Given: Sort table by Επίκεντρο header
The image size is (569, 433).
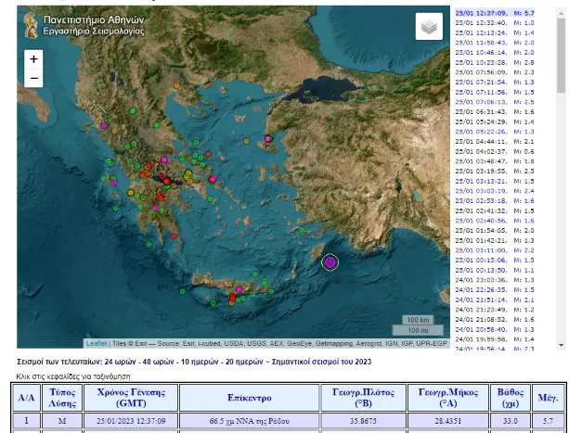Looking at the screenshot, I should (x=250, y=398).
